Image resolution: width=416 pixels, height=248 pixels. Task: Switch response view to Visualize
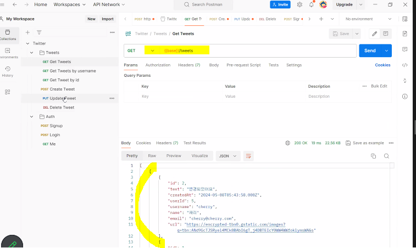click(200, 156)
